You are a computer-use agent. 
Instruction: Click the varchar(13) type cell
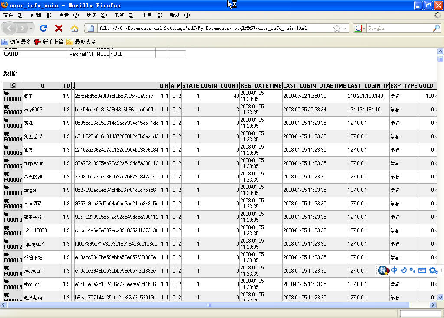tap(82, 54)
